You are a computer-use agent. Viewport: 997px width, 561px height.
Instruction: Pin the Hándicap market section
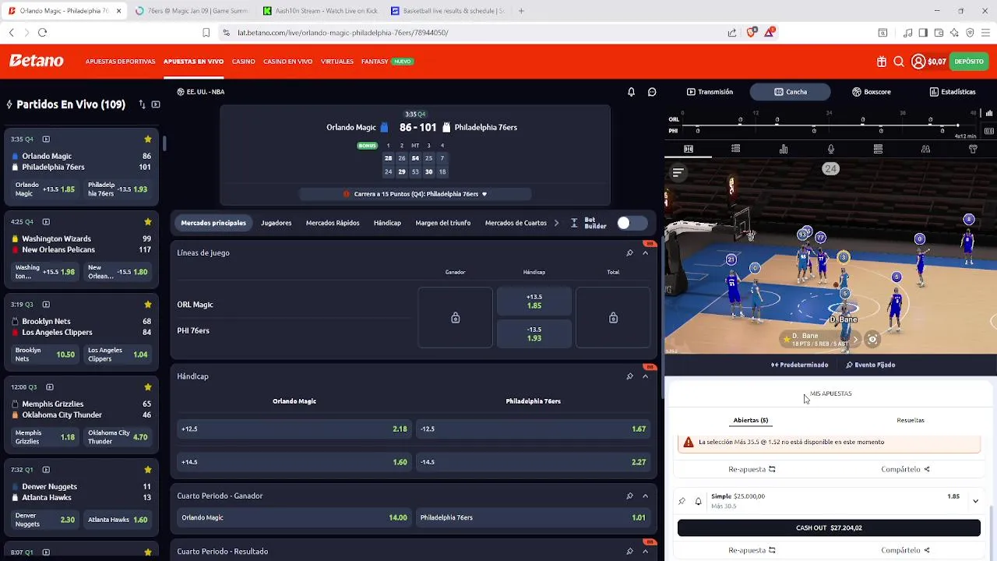pyautogui.click(x=629, y=376)
